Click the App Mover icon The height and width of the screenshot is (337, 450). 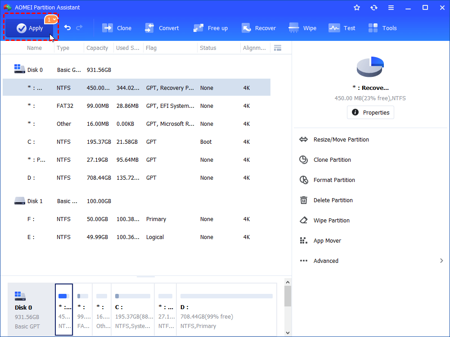303,240
